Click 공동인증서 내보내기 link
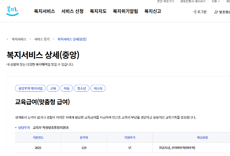 193,1
